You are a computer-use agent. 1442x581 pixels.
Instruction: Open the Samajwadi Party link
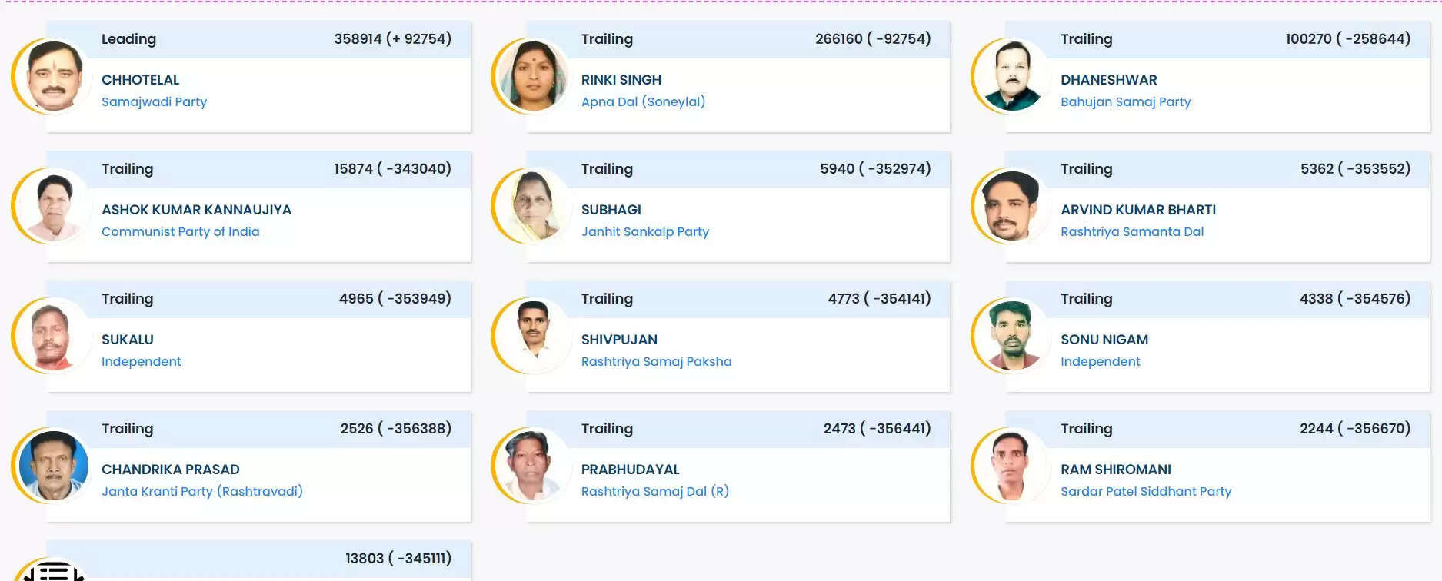154,101
